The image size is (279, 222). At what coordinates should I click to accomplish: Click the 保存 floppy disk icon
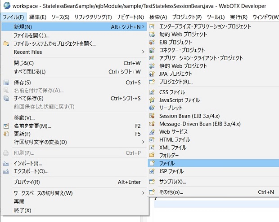coord(6,83)
